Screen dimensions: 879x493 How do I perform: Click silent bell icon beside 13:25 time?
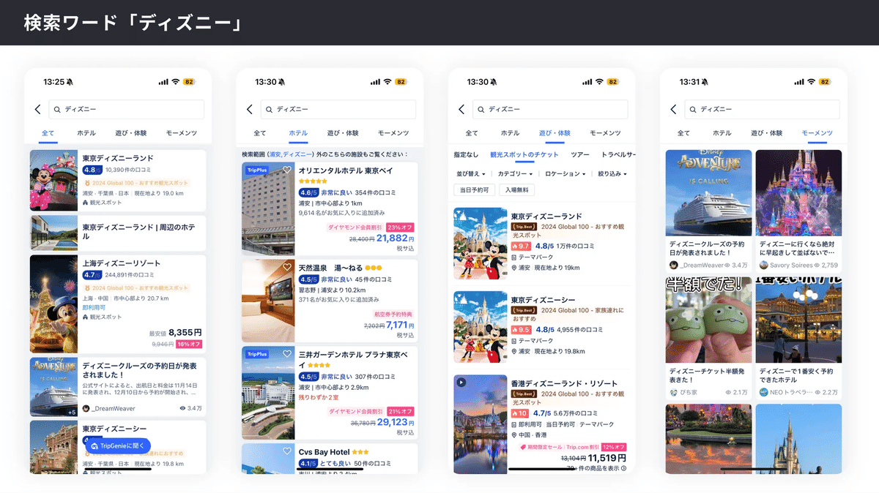click(69, 82)
